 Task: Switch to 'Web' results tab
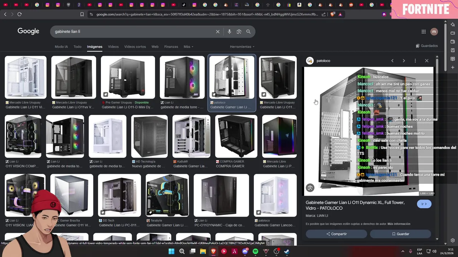tap(155, 47)
